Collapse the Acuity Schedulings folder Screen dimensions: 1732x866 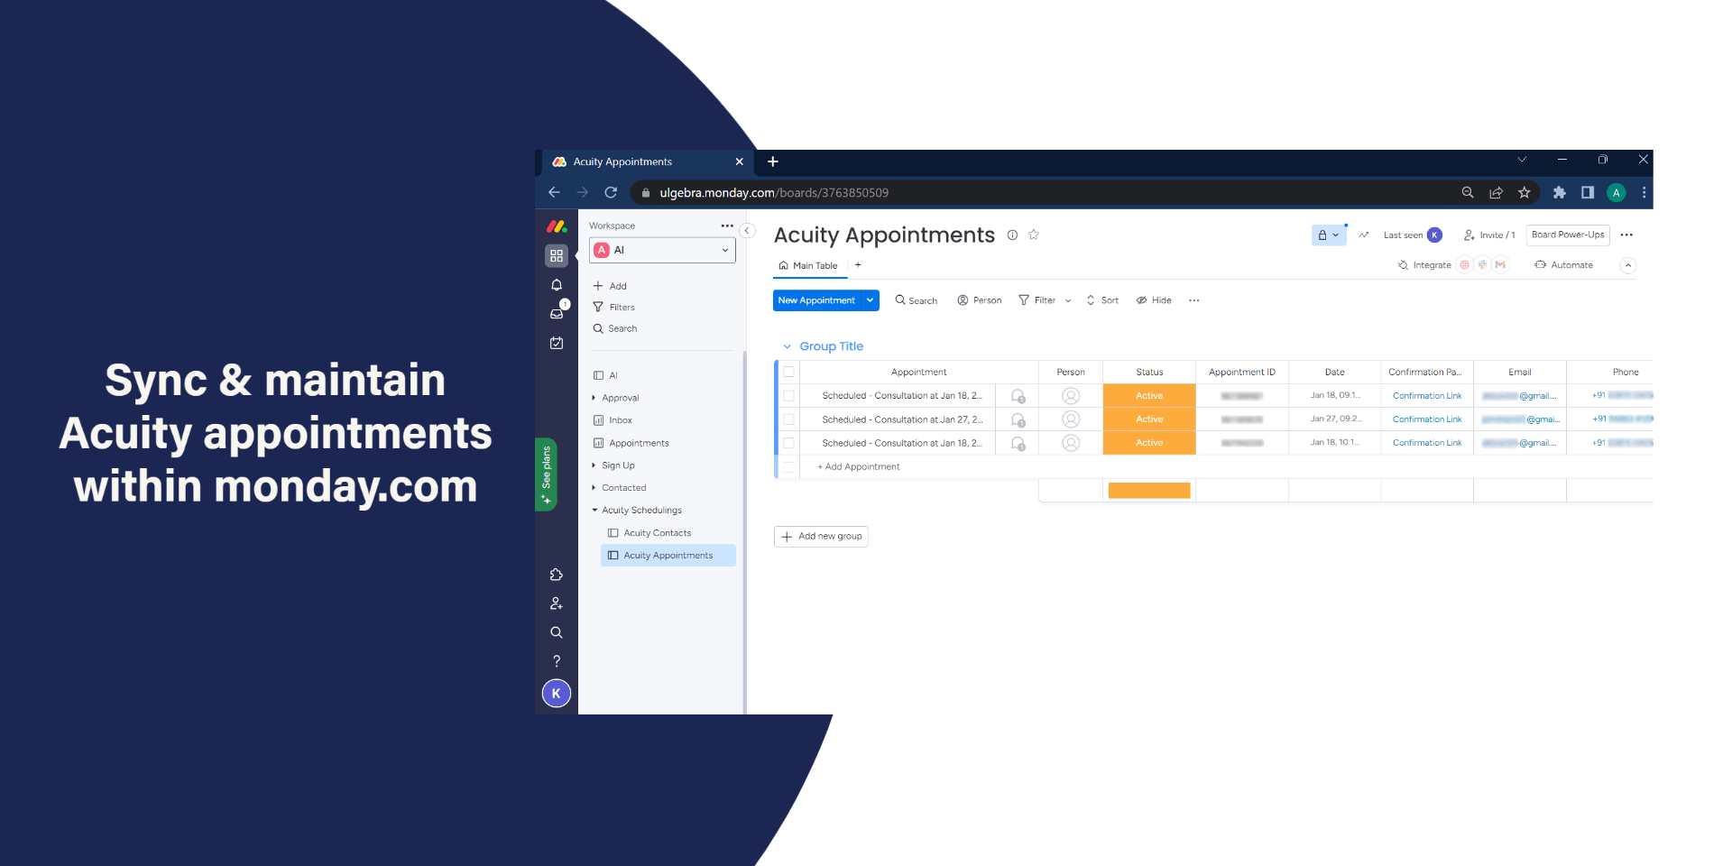594,511
